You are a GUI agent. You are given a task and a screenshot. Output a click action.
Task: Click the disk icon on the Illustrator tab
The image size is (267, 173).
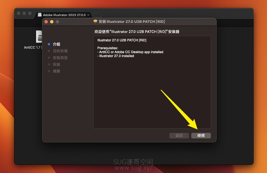(x=39, y=15)
